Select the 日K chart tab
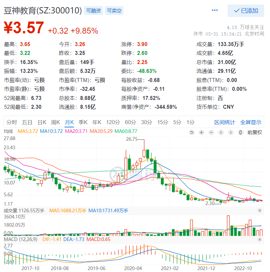270x272 pixels. click(x=42, y=122)
